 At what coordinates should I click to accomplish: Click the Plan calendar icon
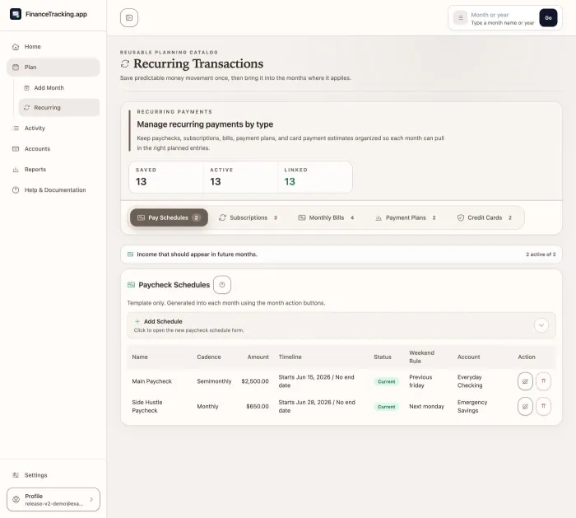click(16, 68)
